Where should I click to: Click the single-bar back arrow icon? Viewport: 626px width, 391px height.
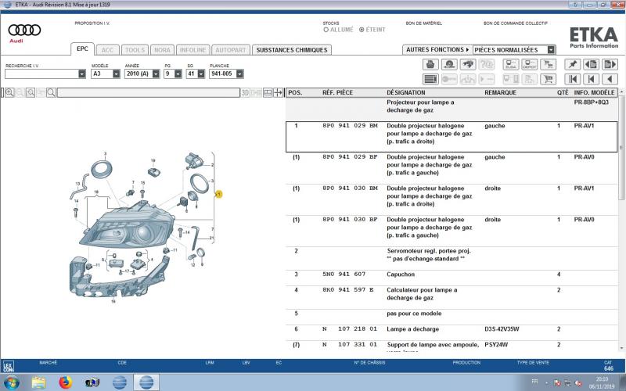[592, 79]
